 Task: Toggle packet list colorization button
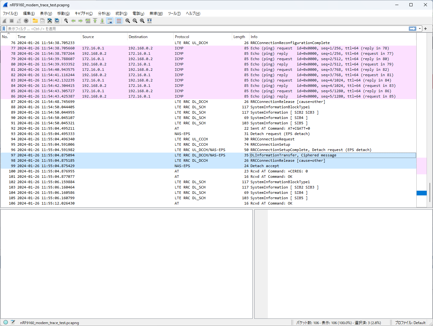click(x=119, y=21)
